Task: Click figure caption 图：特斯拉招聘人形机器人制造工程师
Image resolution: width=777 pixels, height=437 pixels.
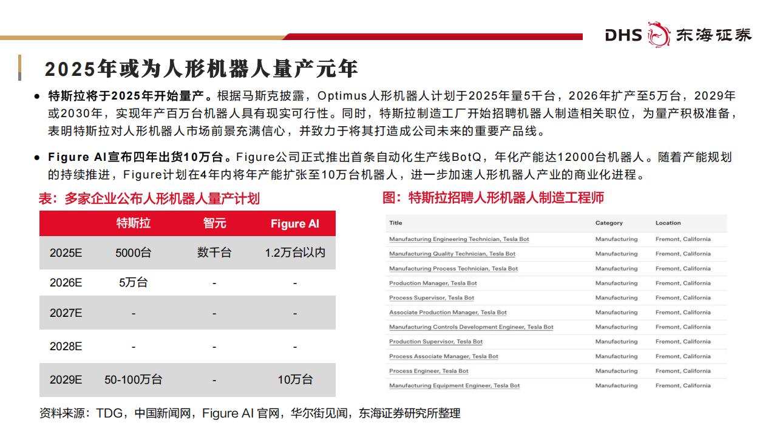Action: [x=494, y=197]
